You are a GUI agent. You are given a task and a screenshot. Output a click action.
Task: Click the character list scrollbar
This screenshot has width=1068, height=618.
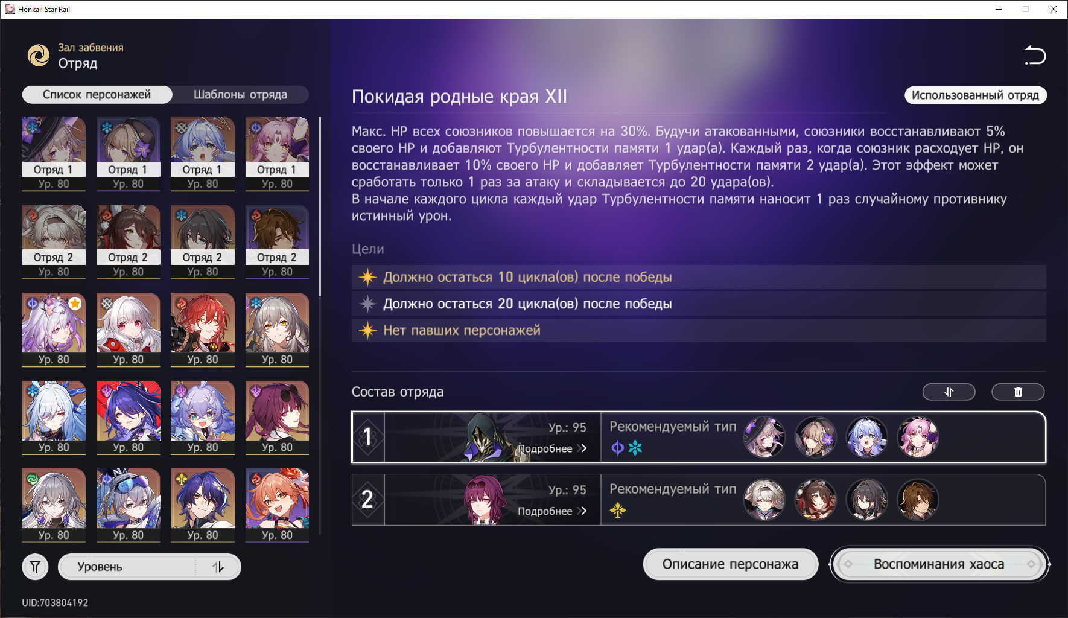click(x=320, y=206)
